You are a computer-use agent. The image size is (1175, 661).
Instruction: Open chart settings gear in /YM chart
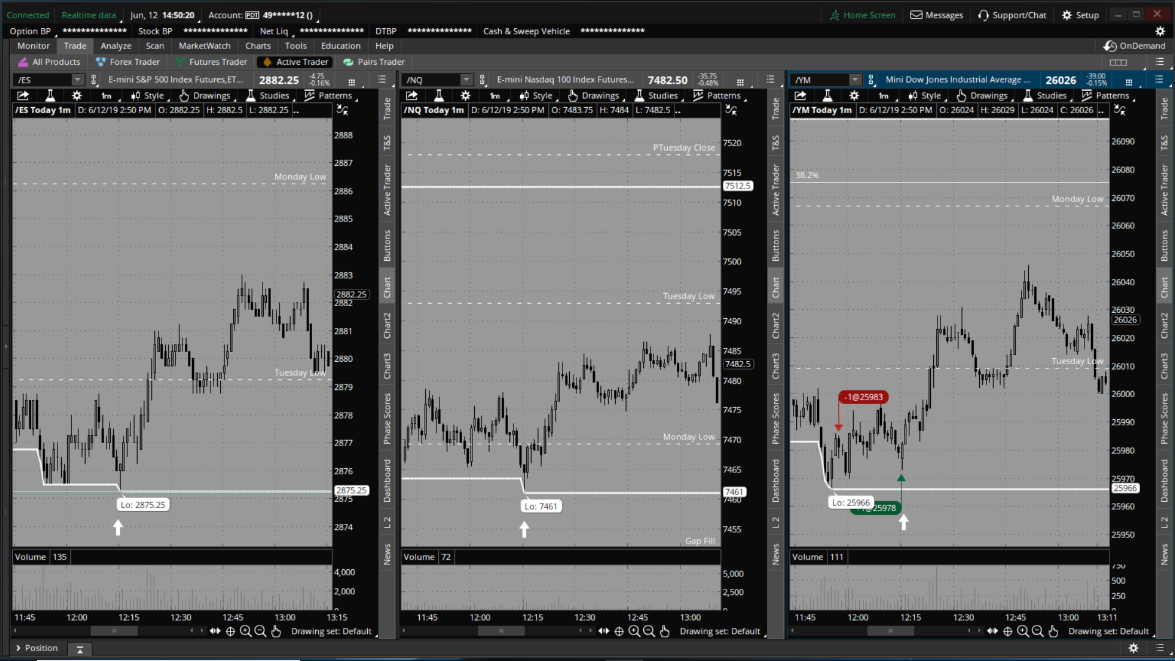(x=854, y=95)
